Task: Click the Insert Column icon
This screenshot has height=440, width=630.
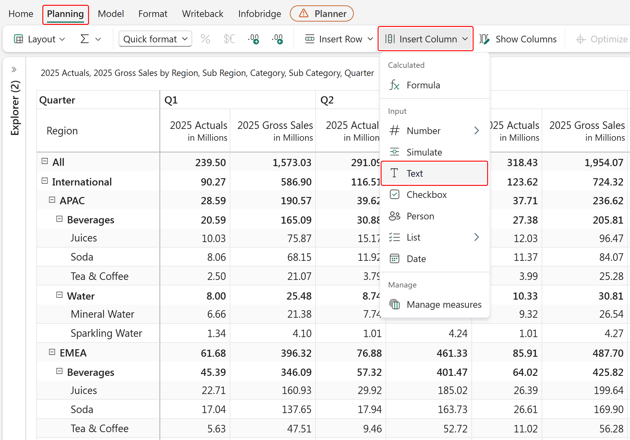Action: [x=390, y=39]
